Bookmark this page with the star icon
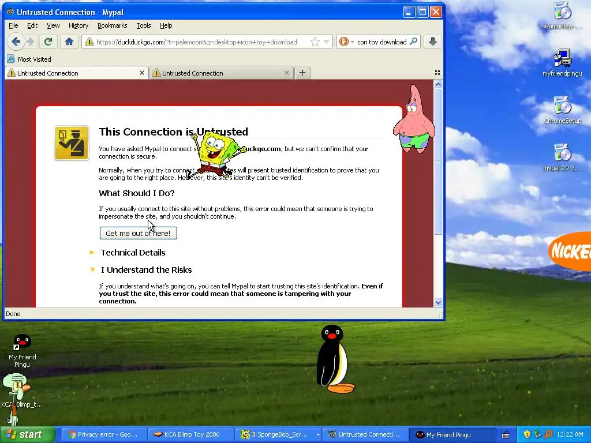This screenshot has height=443, width=591. point(315,42)
